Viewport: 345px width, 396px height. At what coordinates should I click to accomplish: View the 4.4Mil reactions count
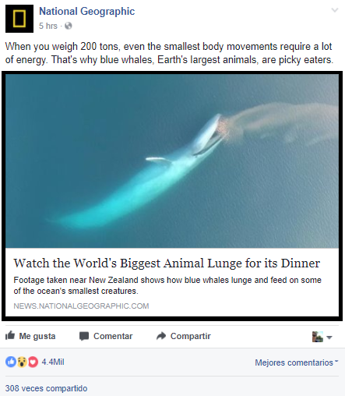coord(53,362)
